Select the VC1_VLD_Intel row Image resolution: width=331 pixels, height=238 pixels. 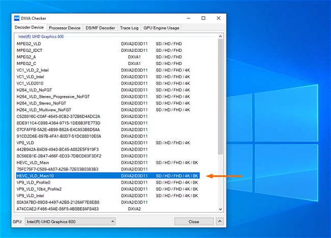(x=107, y=77)
